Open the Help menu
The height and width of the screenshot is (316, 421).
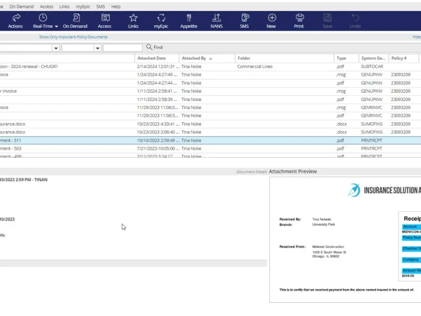116,6
